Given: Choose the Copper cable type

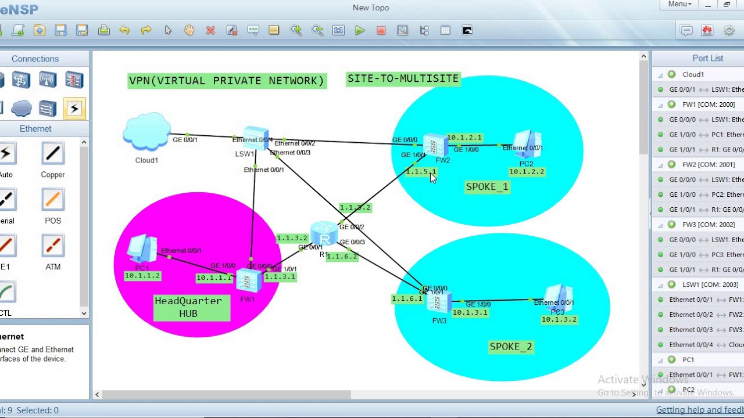Looking at the screenshot, I should 52,161.
